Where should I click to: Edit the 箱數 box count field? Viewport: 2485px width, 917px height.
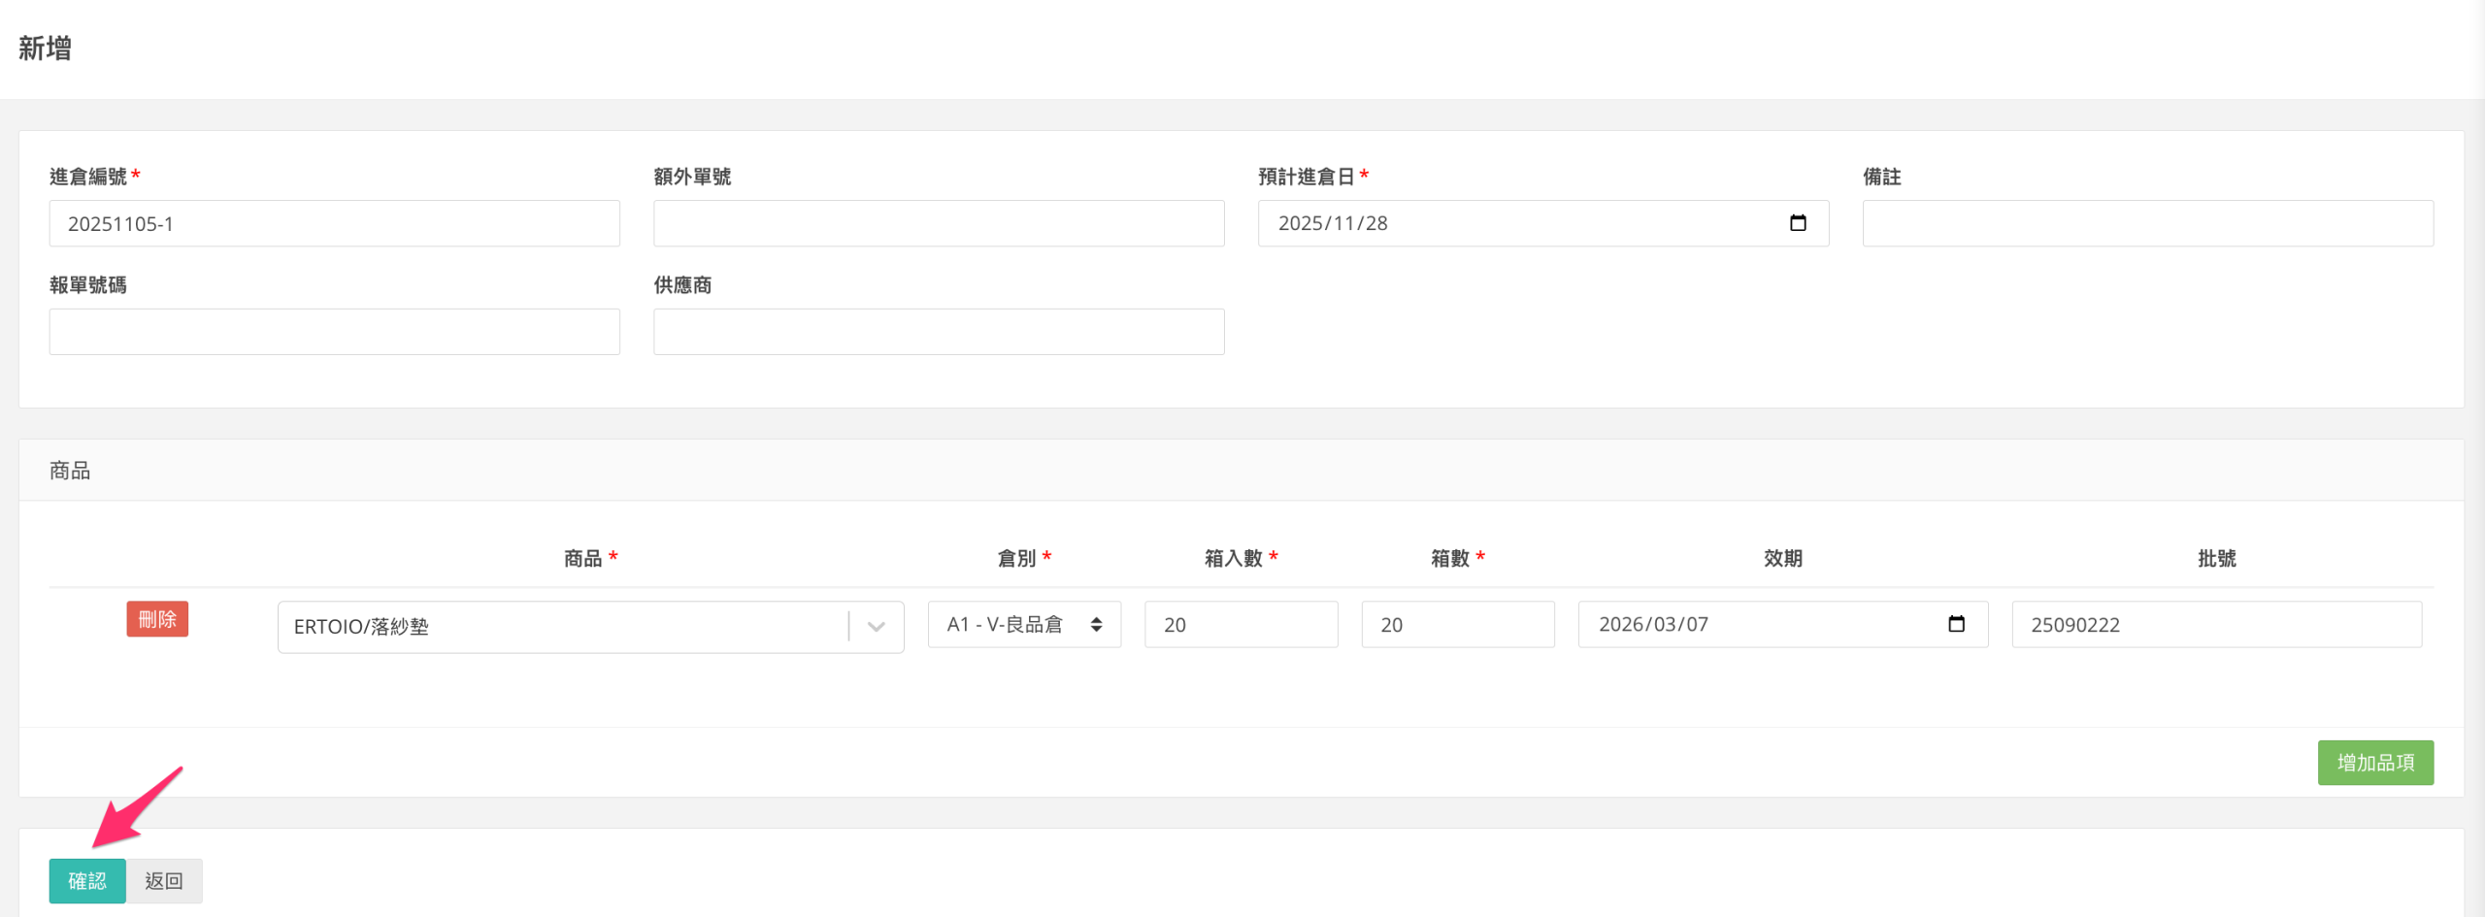(1457, 624)
